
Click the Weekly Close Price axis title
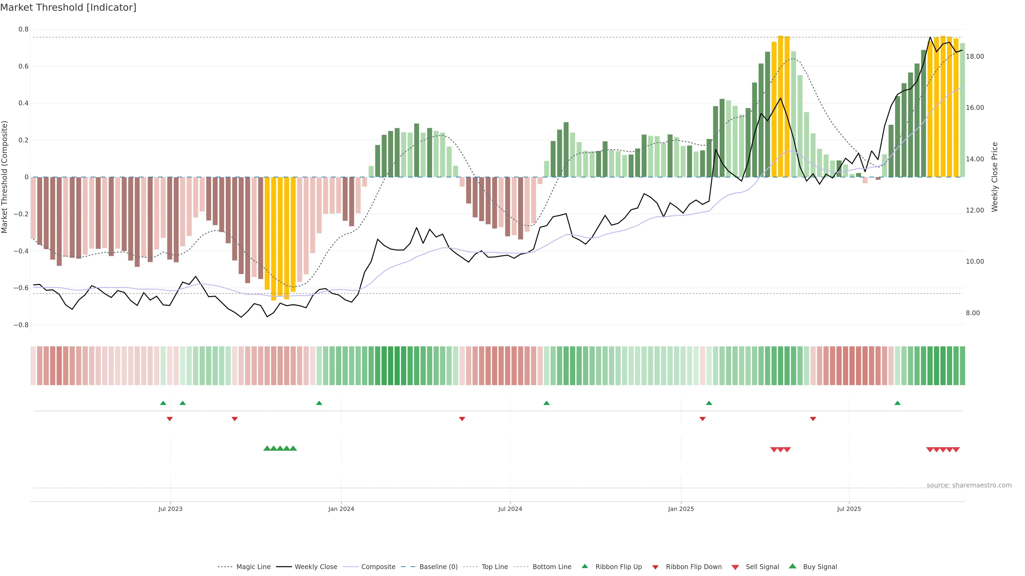pyautogui.click(x=995, y=177)
